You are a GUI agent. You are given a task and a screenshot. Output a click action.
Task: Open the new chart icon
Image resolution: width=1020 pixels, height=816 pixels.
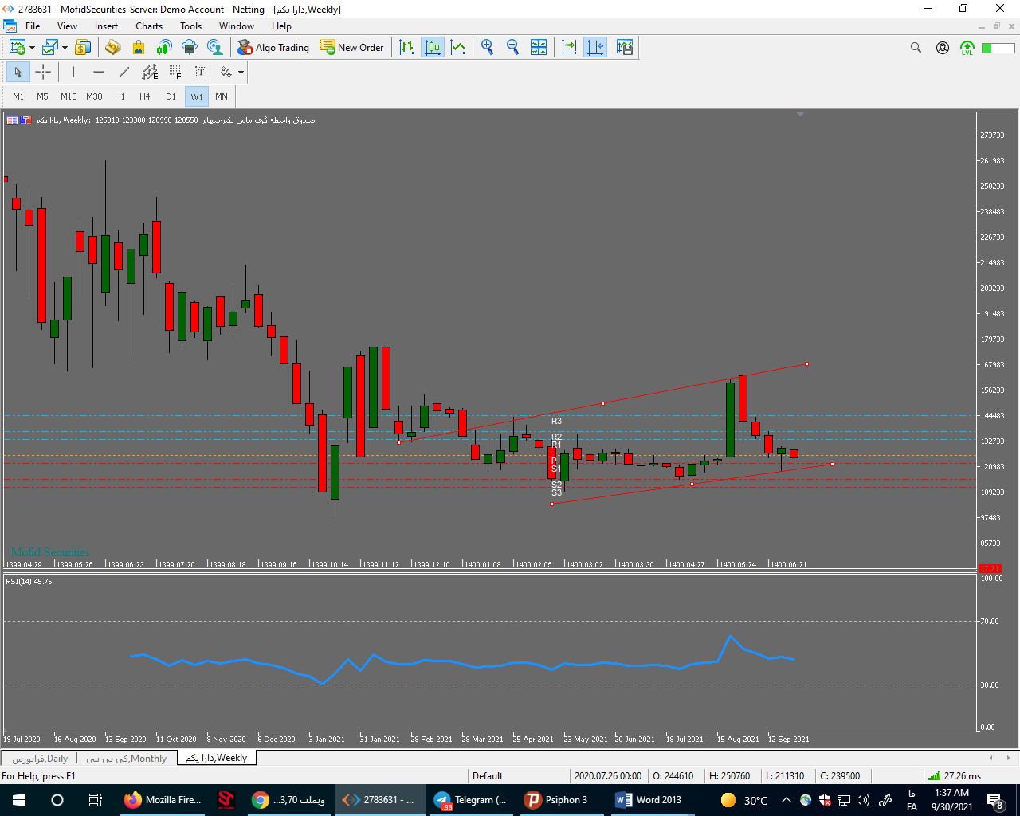[17, 48]
